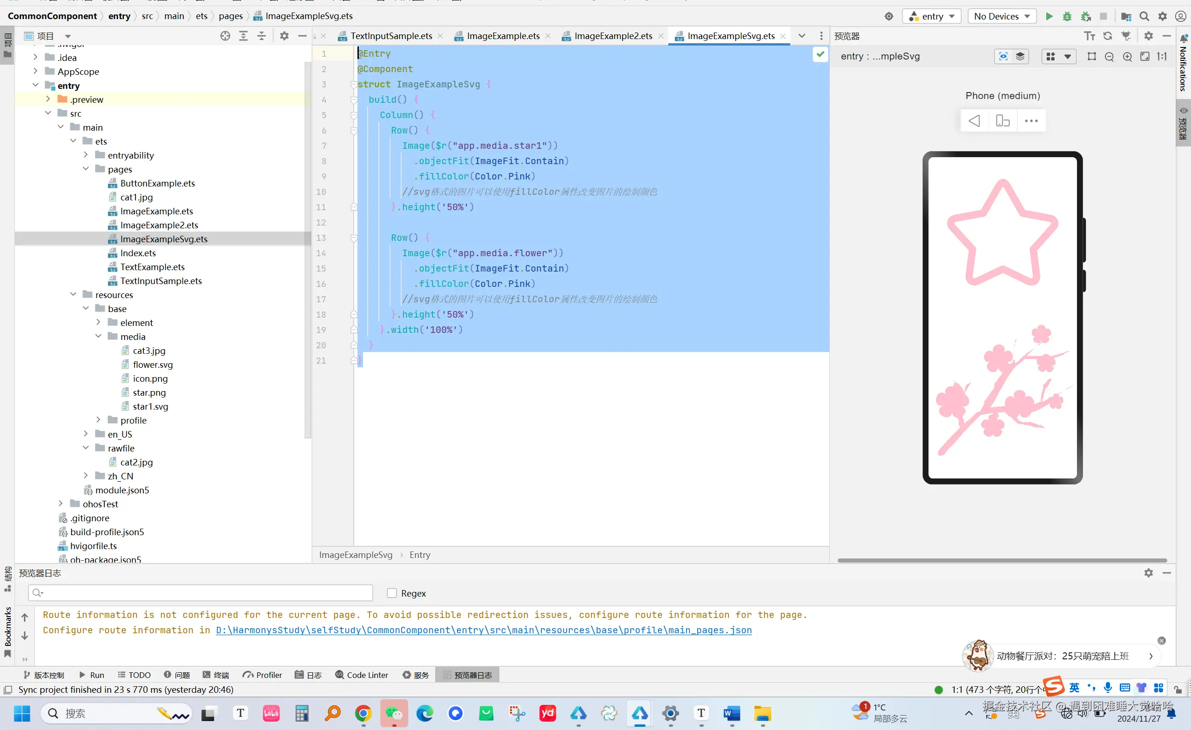Screen dimensions: 1191x730
Task: Open the main_pages.json path link
Action: click(484, 630)
